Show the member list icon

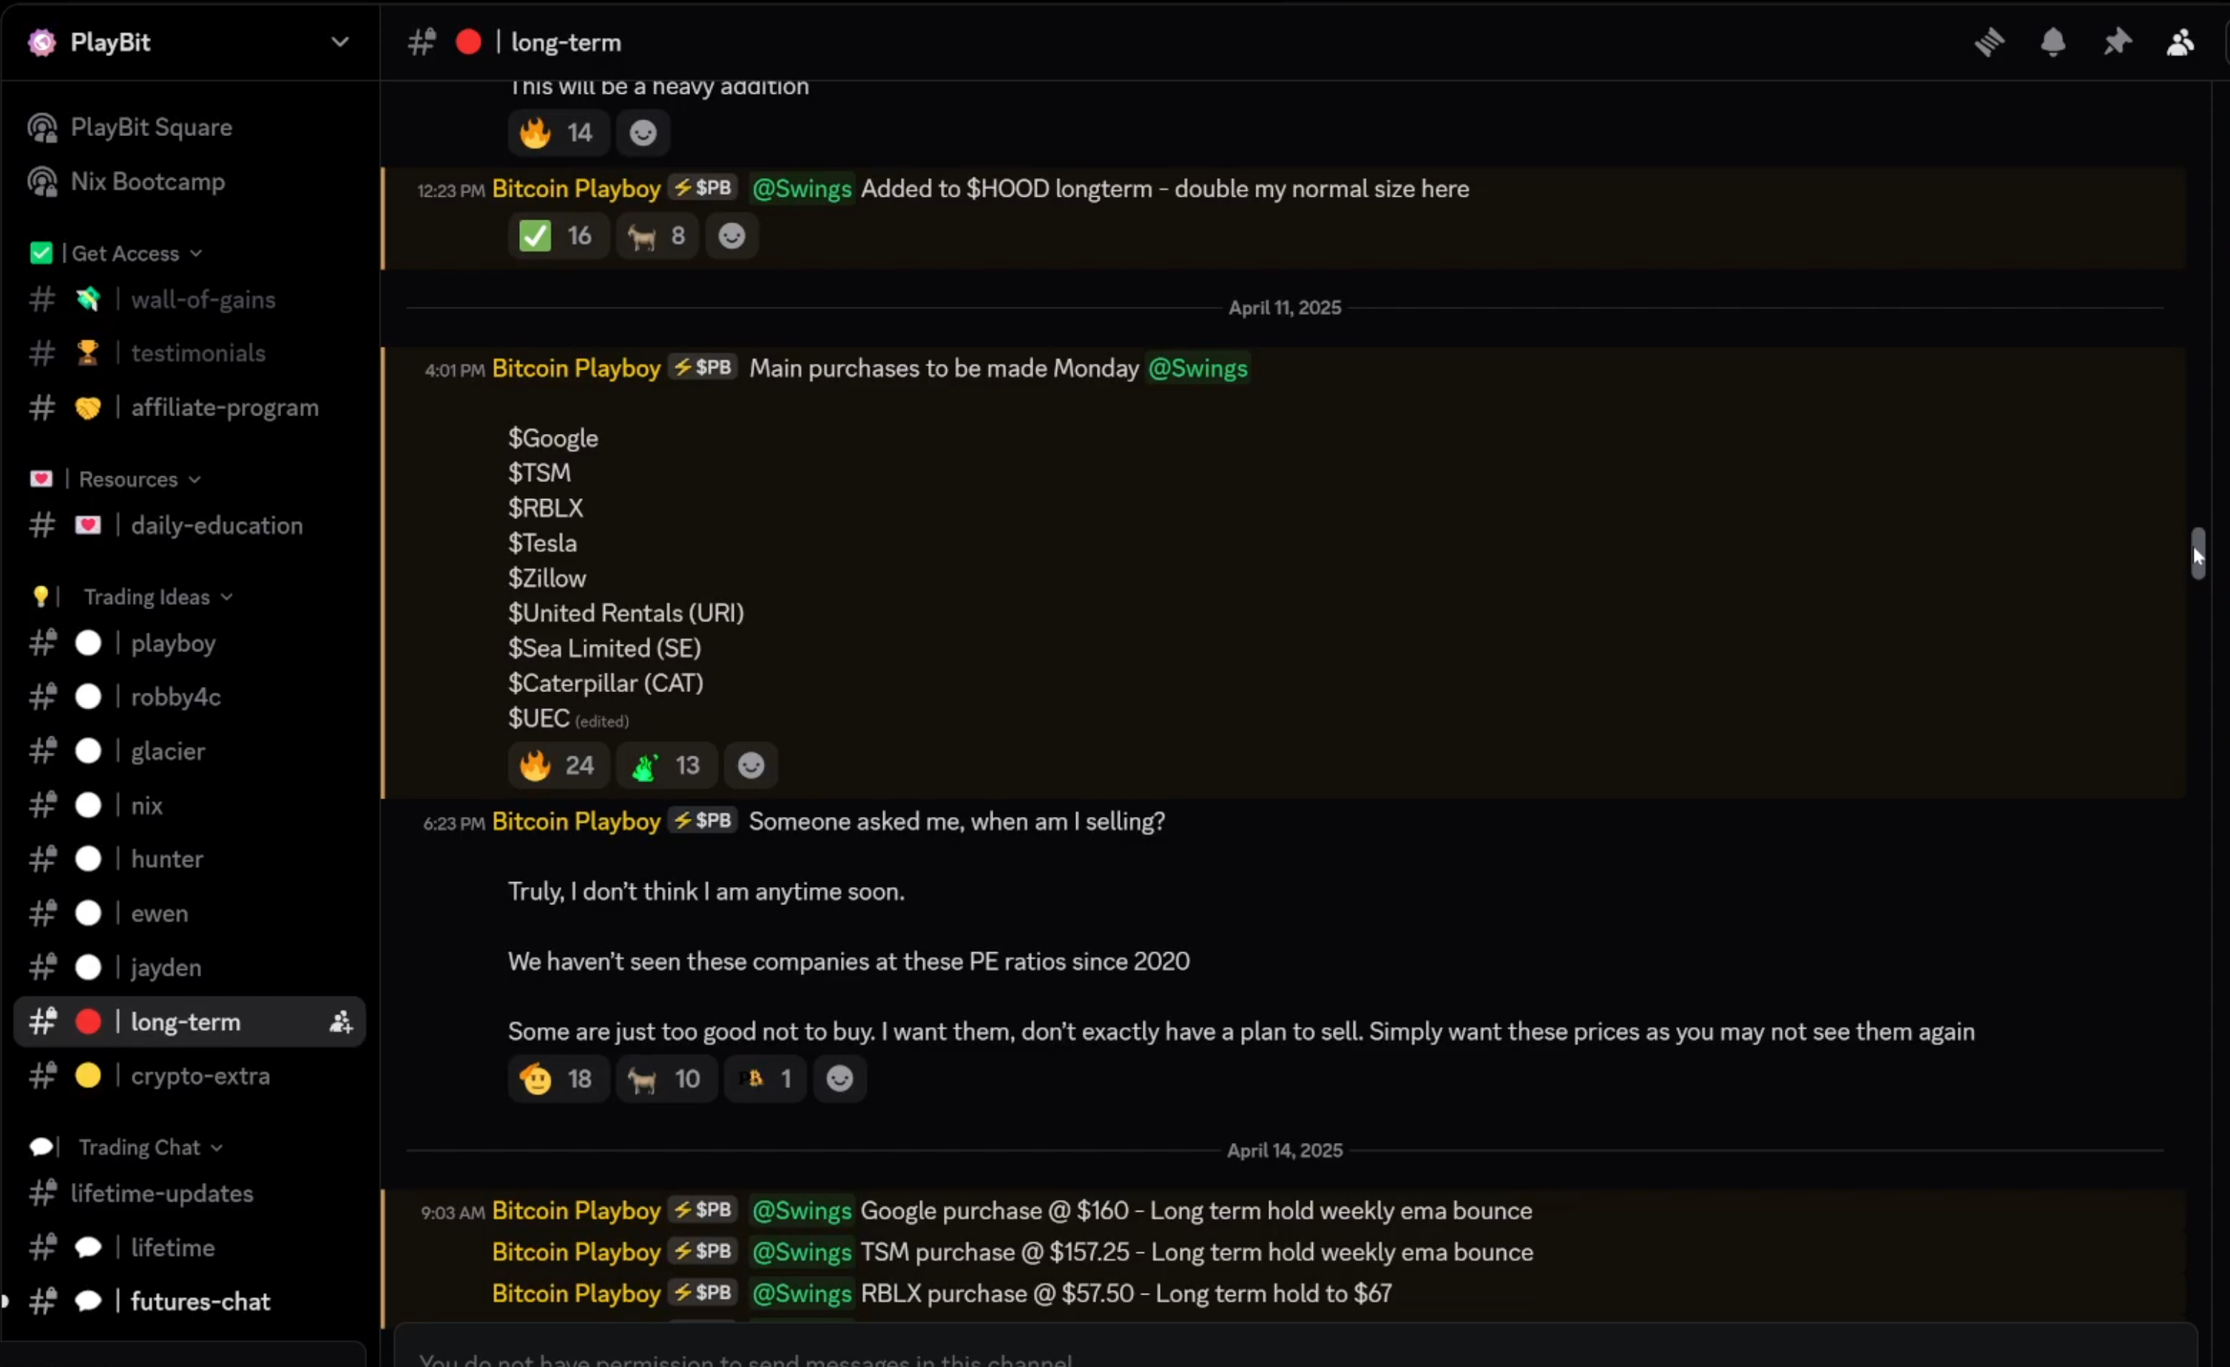click(2180, 43)
